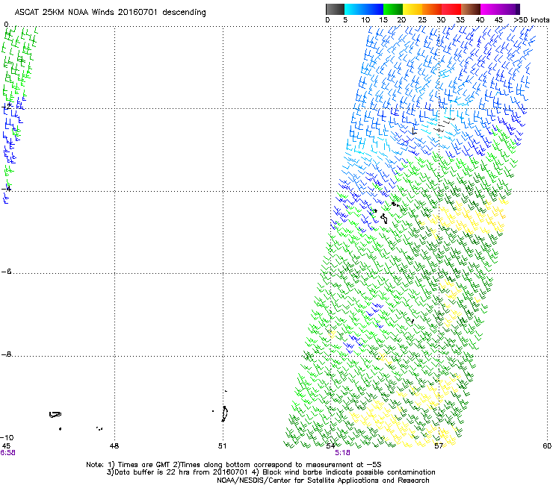This screenshot has width=553, height=485.
Task: Click the brown 35-40 knots color swatch
Action: [x=471, y=9]
